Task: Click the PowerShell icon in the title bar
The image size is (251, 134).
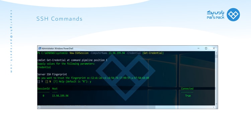Action: 39,48
